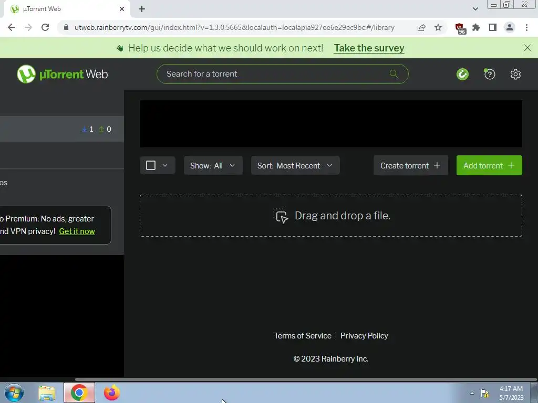
Task: Open the Extensions puzzle icon
Action: tap(476, 27)
